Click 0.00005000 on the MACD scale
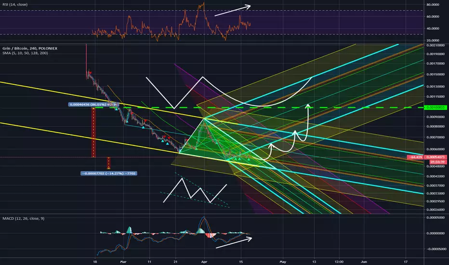Image resolution: width=449 pixels, height=265 pixels. (436, 218)
